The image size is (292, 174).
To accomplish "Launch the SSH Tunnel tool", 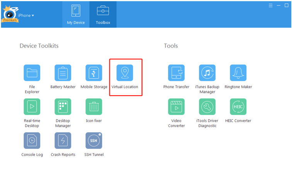I will click(x=94, y=141).
